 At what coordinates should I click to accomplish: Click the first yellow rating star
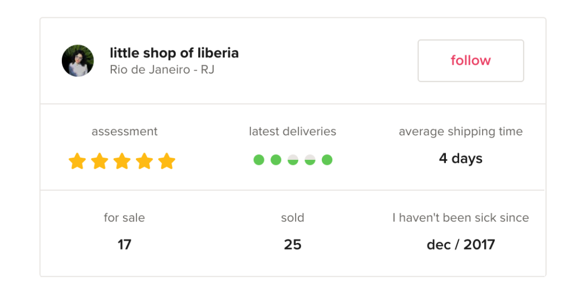(x=77, y=162)
